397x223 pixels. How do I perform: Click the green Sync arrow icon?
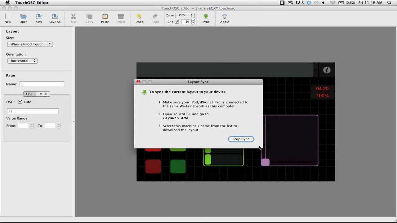(206, 17)
